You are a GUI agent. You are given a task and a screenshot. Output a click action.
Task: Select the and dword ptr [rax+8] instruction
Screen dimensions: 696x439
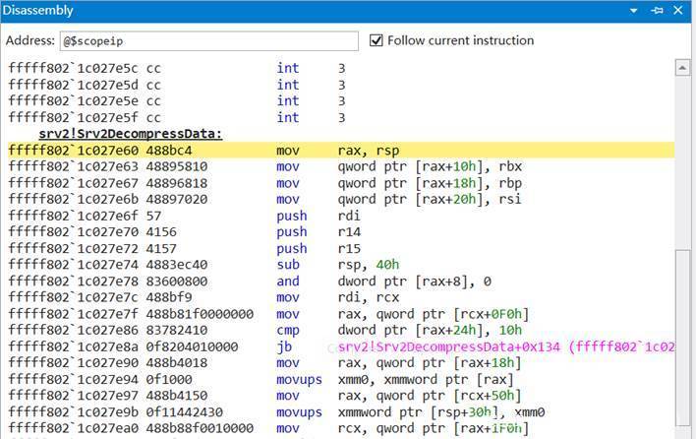click(x=374, y=282)
